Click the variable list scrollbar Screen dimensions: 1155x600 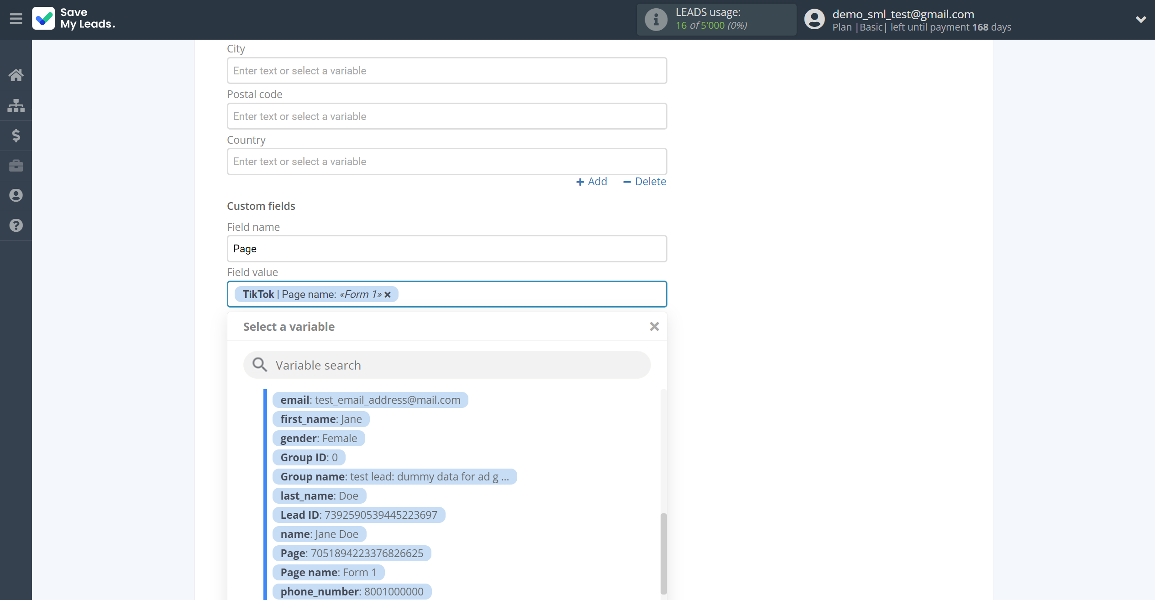pyautogui.click(x=663, y=553)
